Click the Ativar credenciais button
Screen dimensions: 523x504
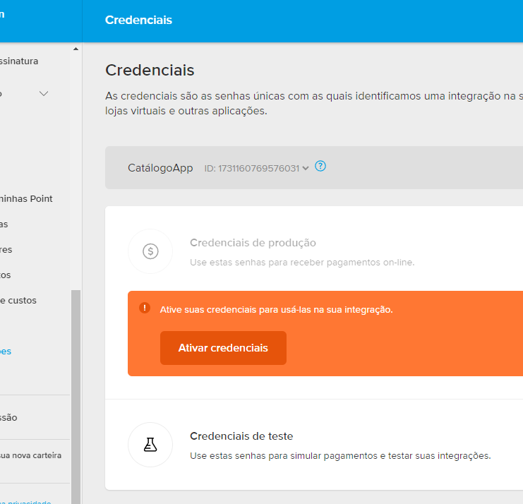[223, 348]
